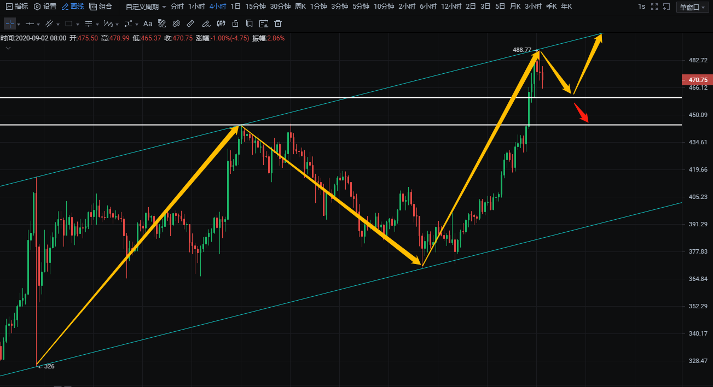Toggle the 组合 combination mode
This screenshot has height=387, width=713.
[x=101, y=7]
